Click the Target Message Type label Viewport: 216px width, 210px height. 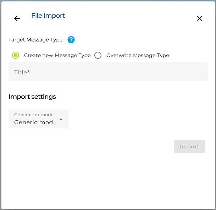35,40
